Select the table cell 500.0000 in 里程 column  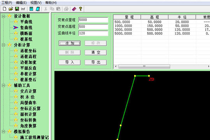coord(122,22)
